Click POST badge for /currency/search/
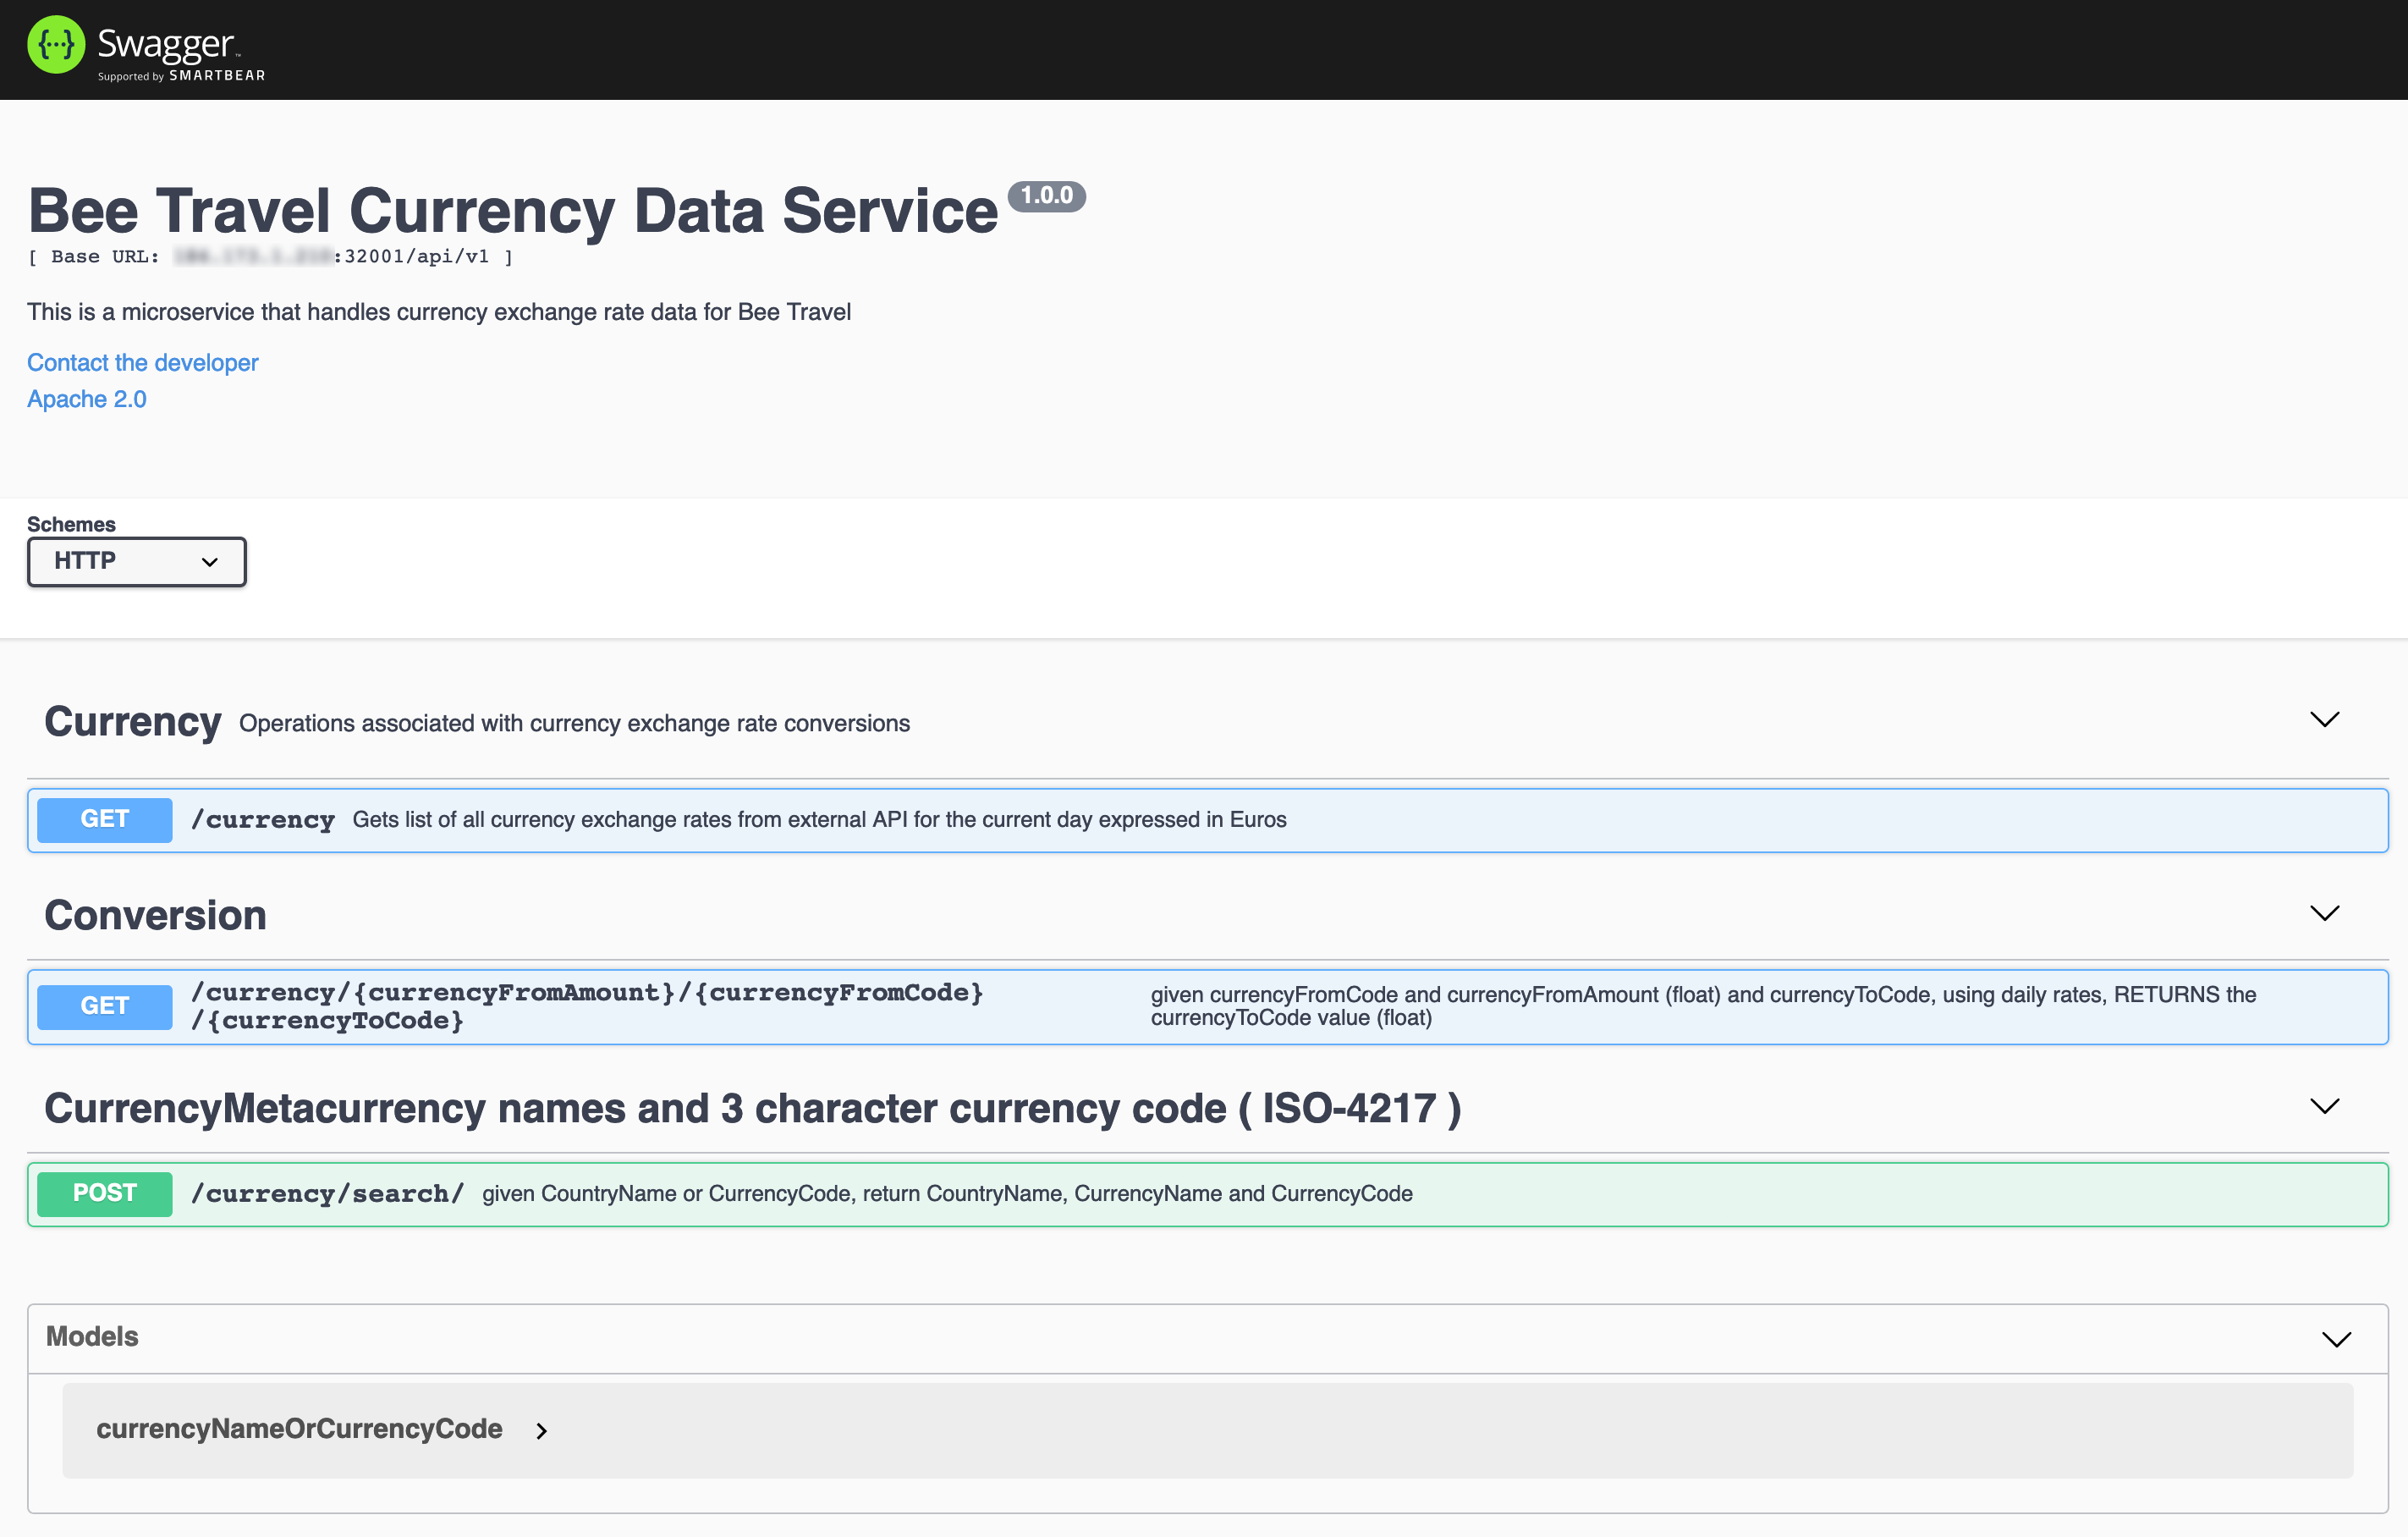The height and width of the screenshot is (1537, 2408). point(104,1193)
